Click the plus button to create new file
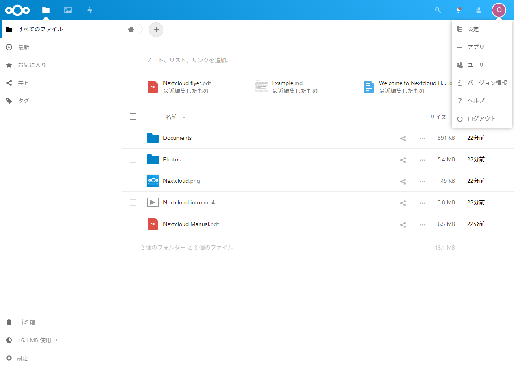Image resolution: width=514 pixels, height=367 pixels. point(156,30)
